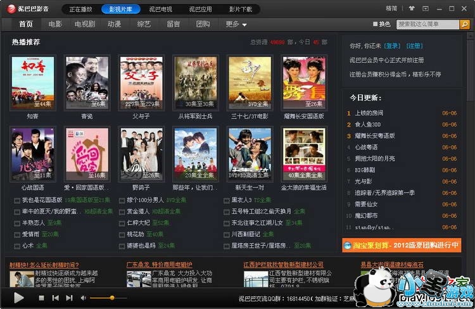This screenshot has width=475, height=309.
Task: Skip to the next track
Action: click(x=70, y=298)
